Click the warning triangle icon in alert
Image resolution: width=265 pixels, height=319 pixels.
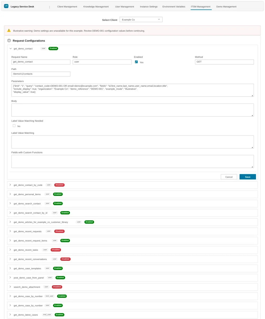[x=9, y=31]
